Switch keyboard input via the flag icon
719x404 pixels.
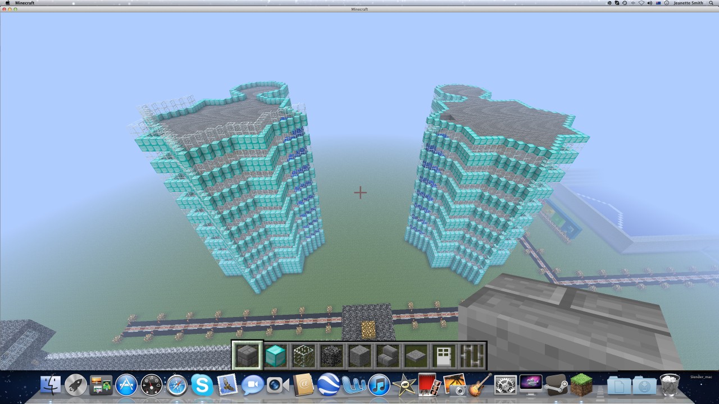coord(658,3)
